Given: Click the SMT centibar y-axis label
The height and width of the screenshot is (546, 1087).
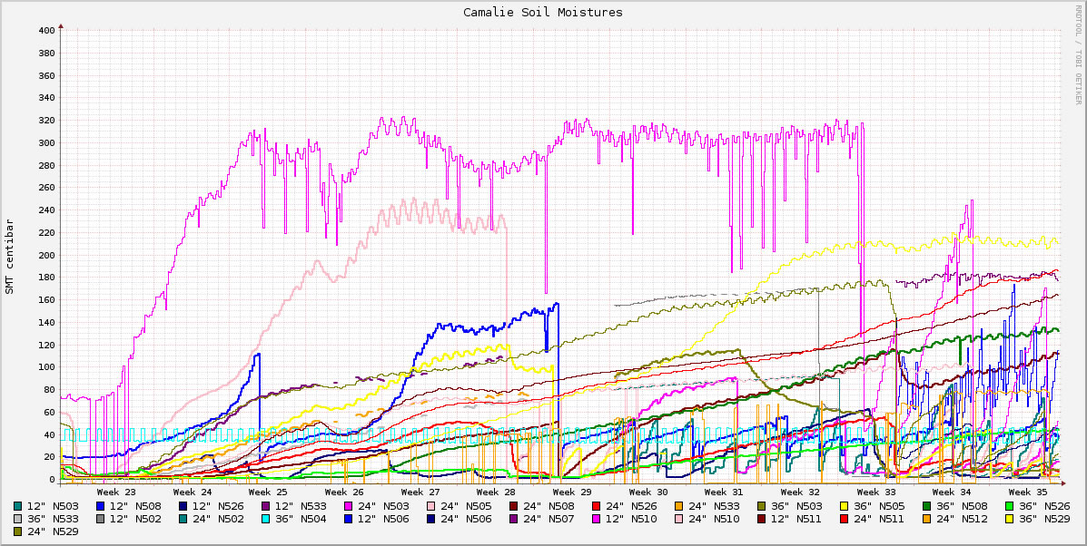Looking at the screenshot, I should (x=10, y=257).
